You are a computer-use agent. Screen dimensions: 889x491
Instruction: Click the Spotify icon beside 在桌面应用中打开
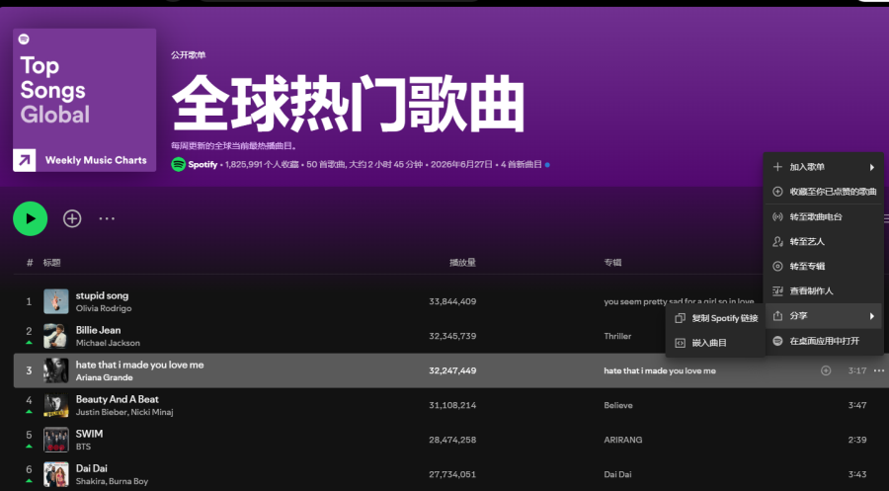[x=778, y=341]
